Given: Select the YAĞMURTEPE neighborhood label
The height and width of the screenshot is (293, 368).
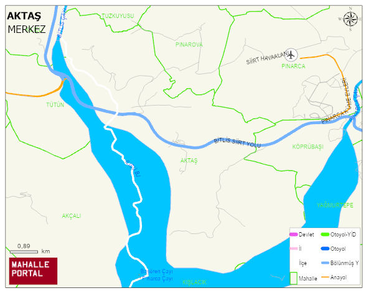Looking at the screenshot, I should pos(335,205).
